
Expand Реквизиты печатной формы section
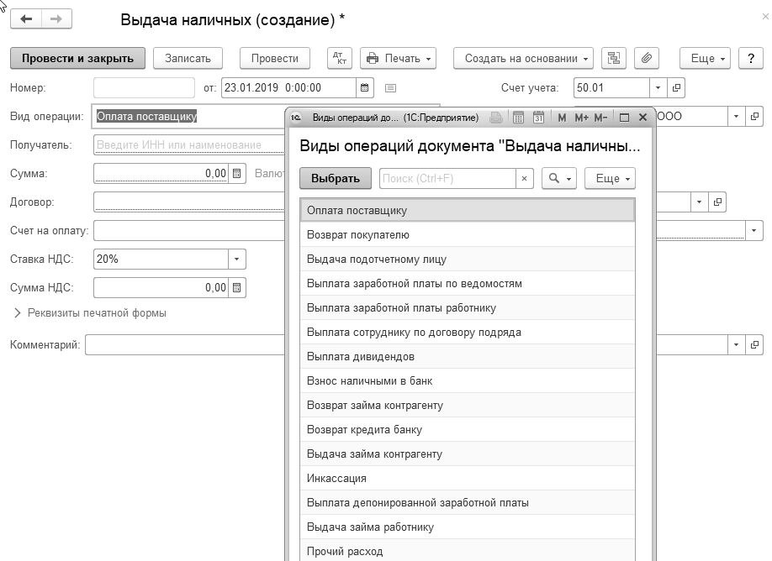pos(91,313)
